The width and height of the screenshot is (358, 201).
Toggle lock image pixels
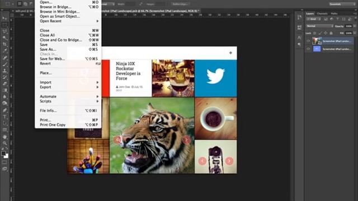coord(320,33)
